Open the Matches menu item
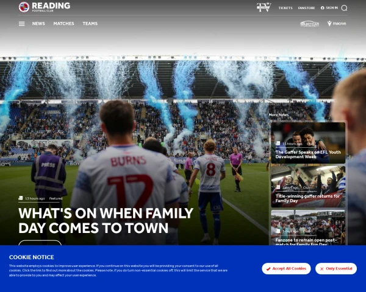 pyautogui.click(x=63, y=24)
